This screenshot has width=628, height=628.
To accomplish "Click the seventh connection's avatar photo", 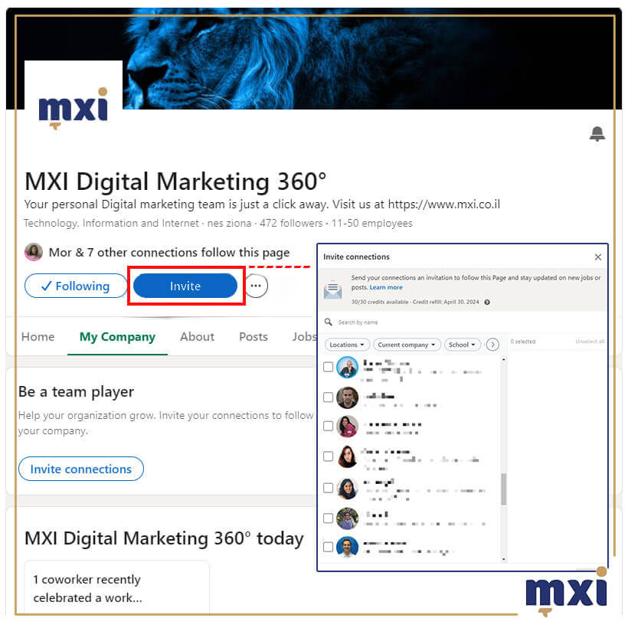I will click(x=347, y=547).
